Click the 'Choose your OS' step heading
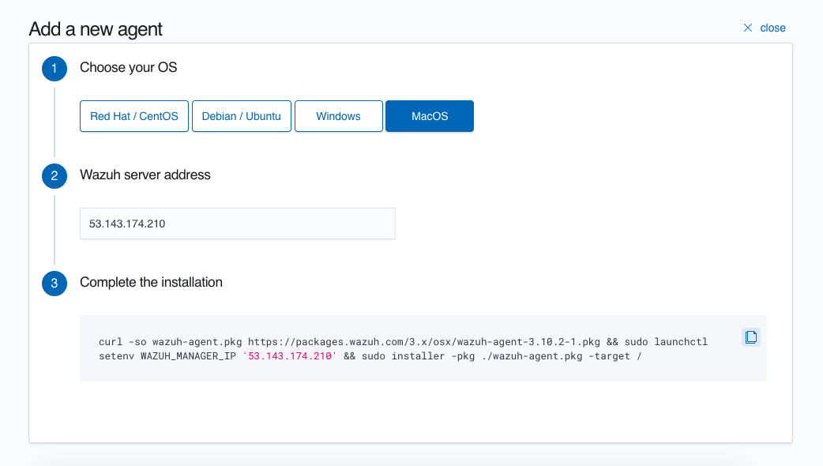This screenshot has width=823, height=466. (x=129, y=68)
